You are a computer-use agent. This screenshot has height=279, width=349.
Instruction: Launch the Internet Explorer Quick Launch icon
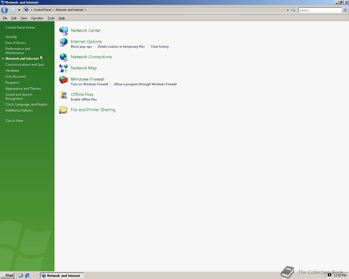coord(27,275)
